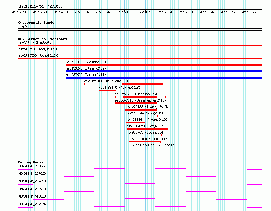
Task: Click nsv459273 (Itsara2009) variant label
Action: coord(86,68)
